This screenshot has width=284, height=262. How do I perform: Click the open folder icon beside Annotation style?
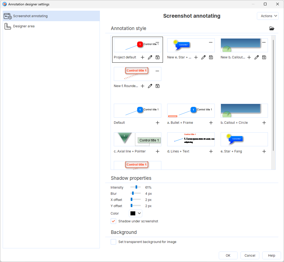272,28
